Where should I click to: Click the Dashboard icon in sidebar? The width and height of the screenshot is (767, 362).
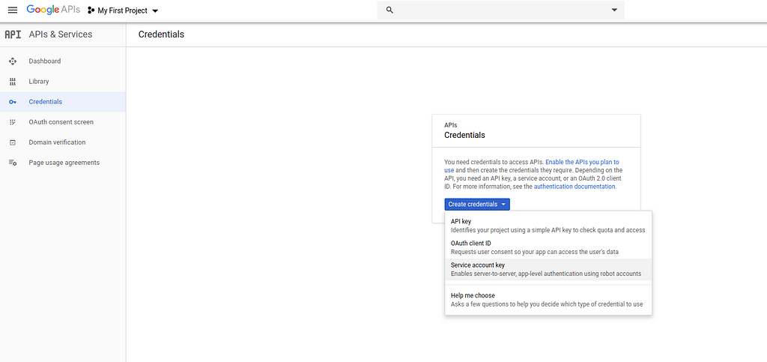click(13, 61)
